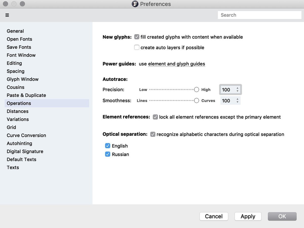Uncheck the English language checkbox
Viewport: 304px width, 228px height.
click(x=108, y=146)
